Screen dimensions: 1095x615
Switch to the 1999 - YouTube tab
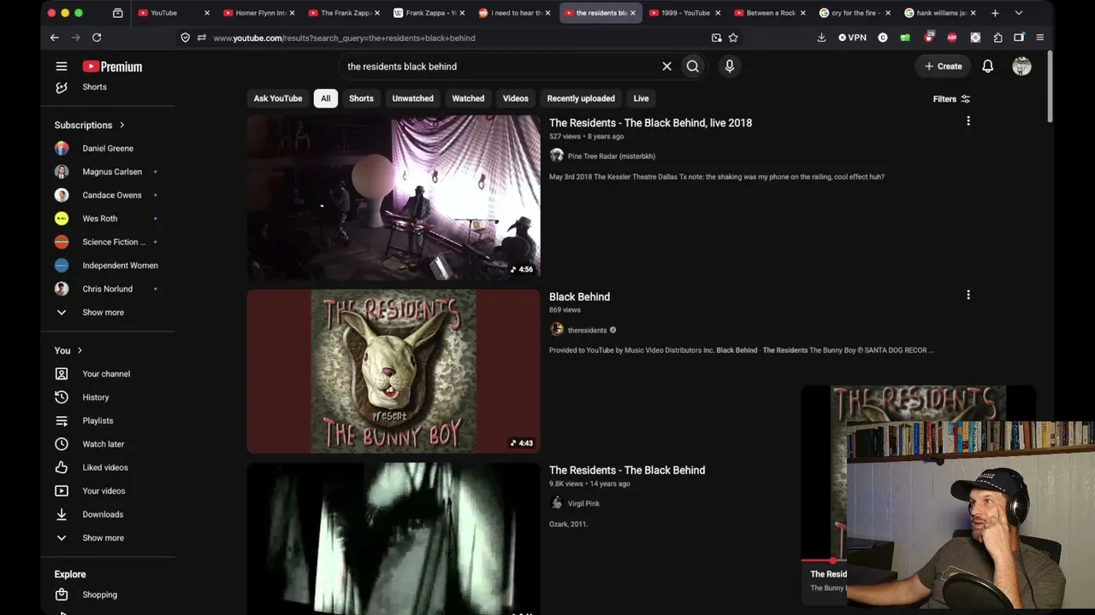pyautogui.click(x=683, y=13)
